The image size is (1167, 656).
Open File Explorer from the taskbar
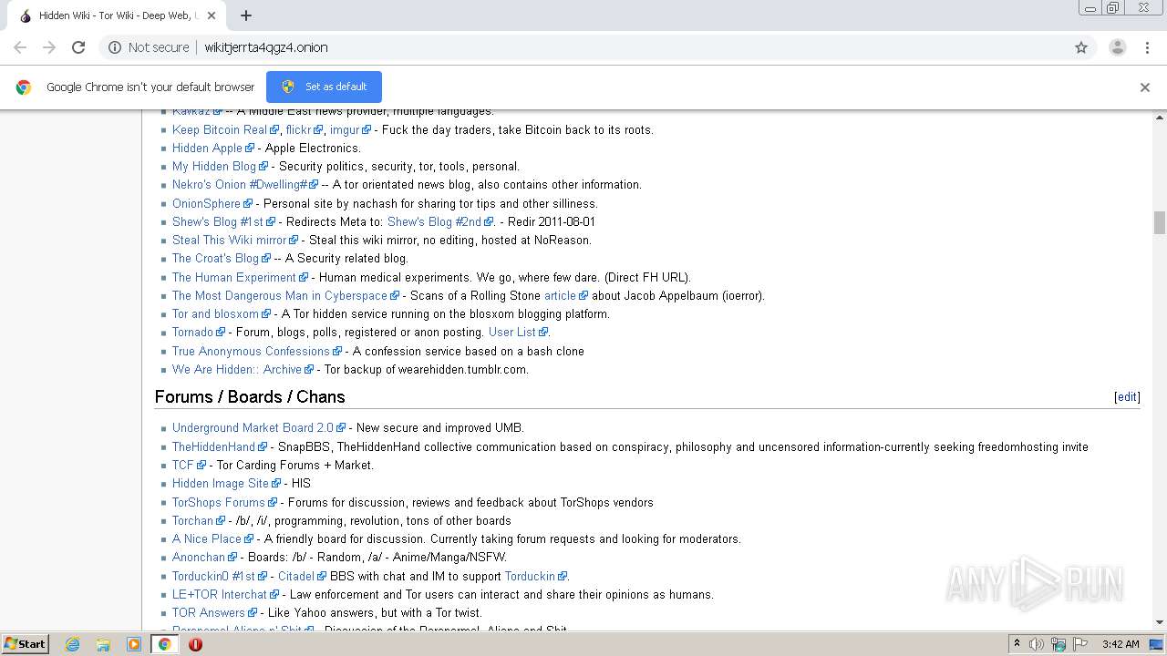[103, 644]
